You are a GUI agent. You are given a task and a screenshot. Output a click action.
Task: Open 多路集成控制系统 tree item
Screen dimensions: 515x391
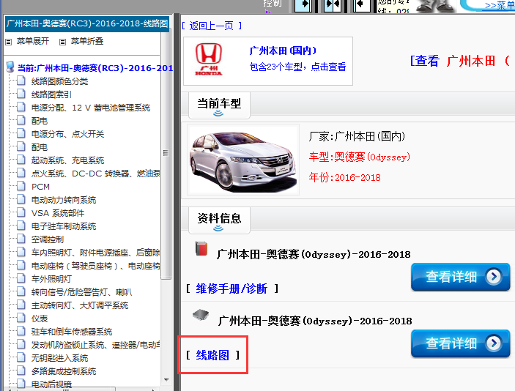point(64,371)
